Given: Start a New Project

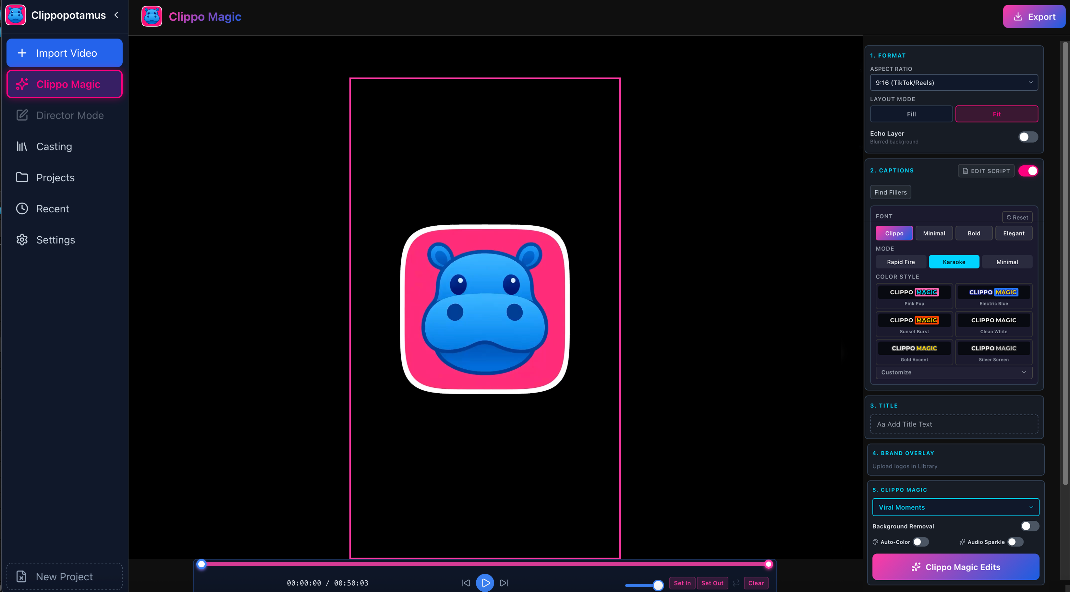Looking at the screenshot, I should (64, 576).
